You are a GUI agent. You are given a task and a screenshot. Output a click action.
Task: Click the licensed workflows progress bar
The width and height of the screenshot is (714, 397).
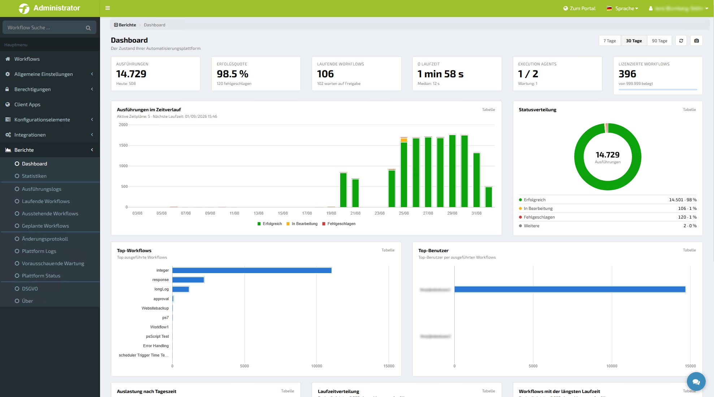pyautogui.click(x=658, y=89)
